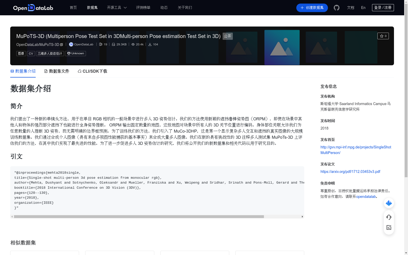408x255 pixels.
Task: Open the feedback edit note icon
Action: point(389,227)
